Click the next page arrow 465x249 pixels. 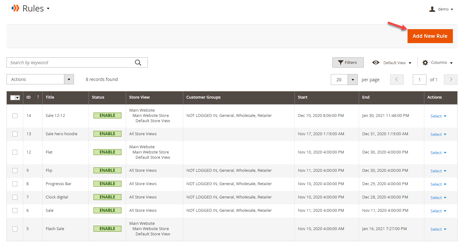[x=450, y=79]
